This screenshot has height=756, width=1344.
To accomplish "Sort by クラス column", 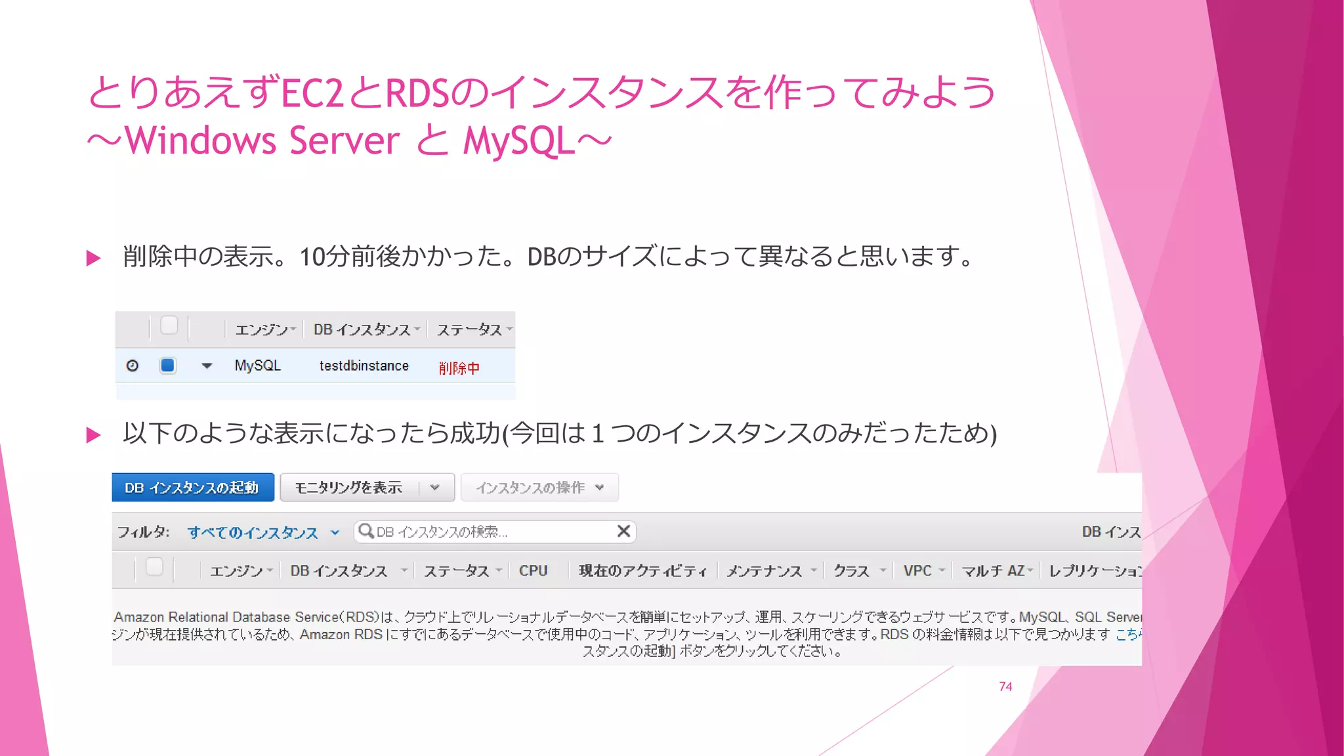I will 860,571.
